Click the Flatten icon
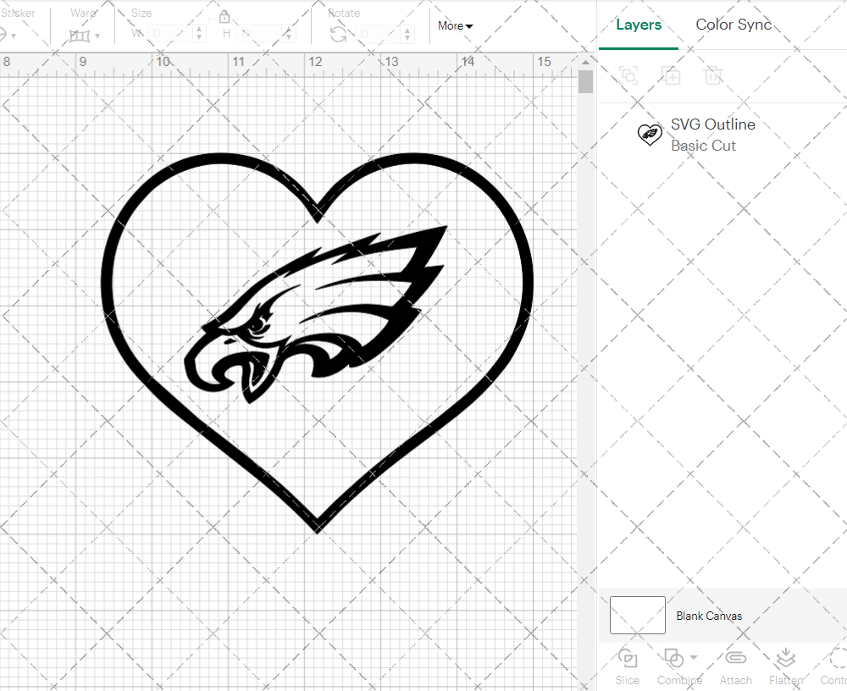This screenshot has width=847, height=691. coord(785,659)
